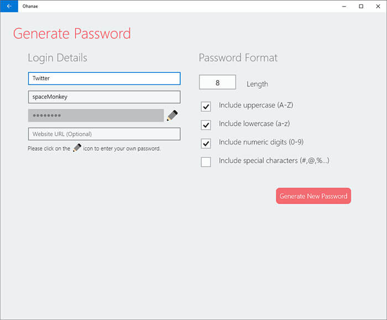Image resolution: width=387 pixels, height=320 pixels.
Task: Click the Include special characters label
Action: point(274,161)
